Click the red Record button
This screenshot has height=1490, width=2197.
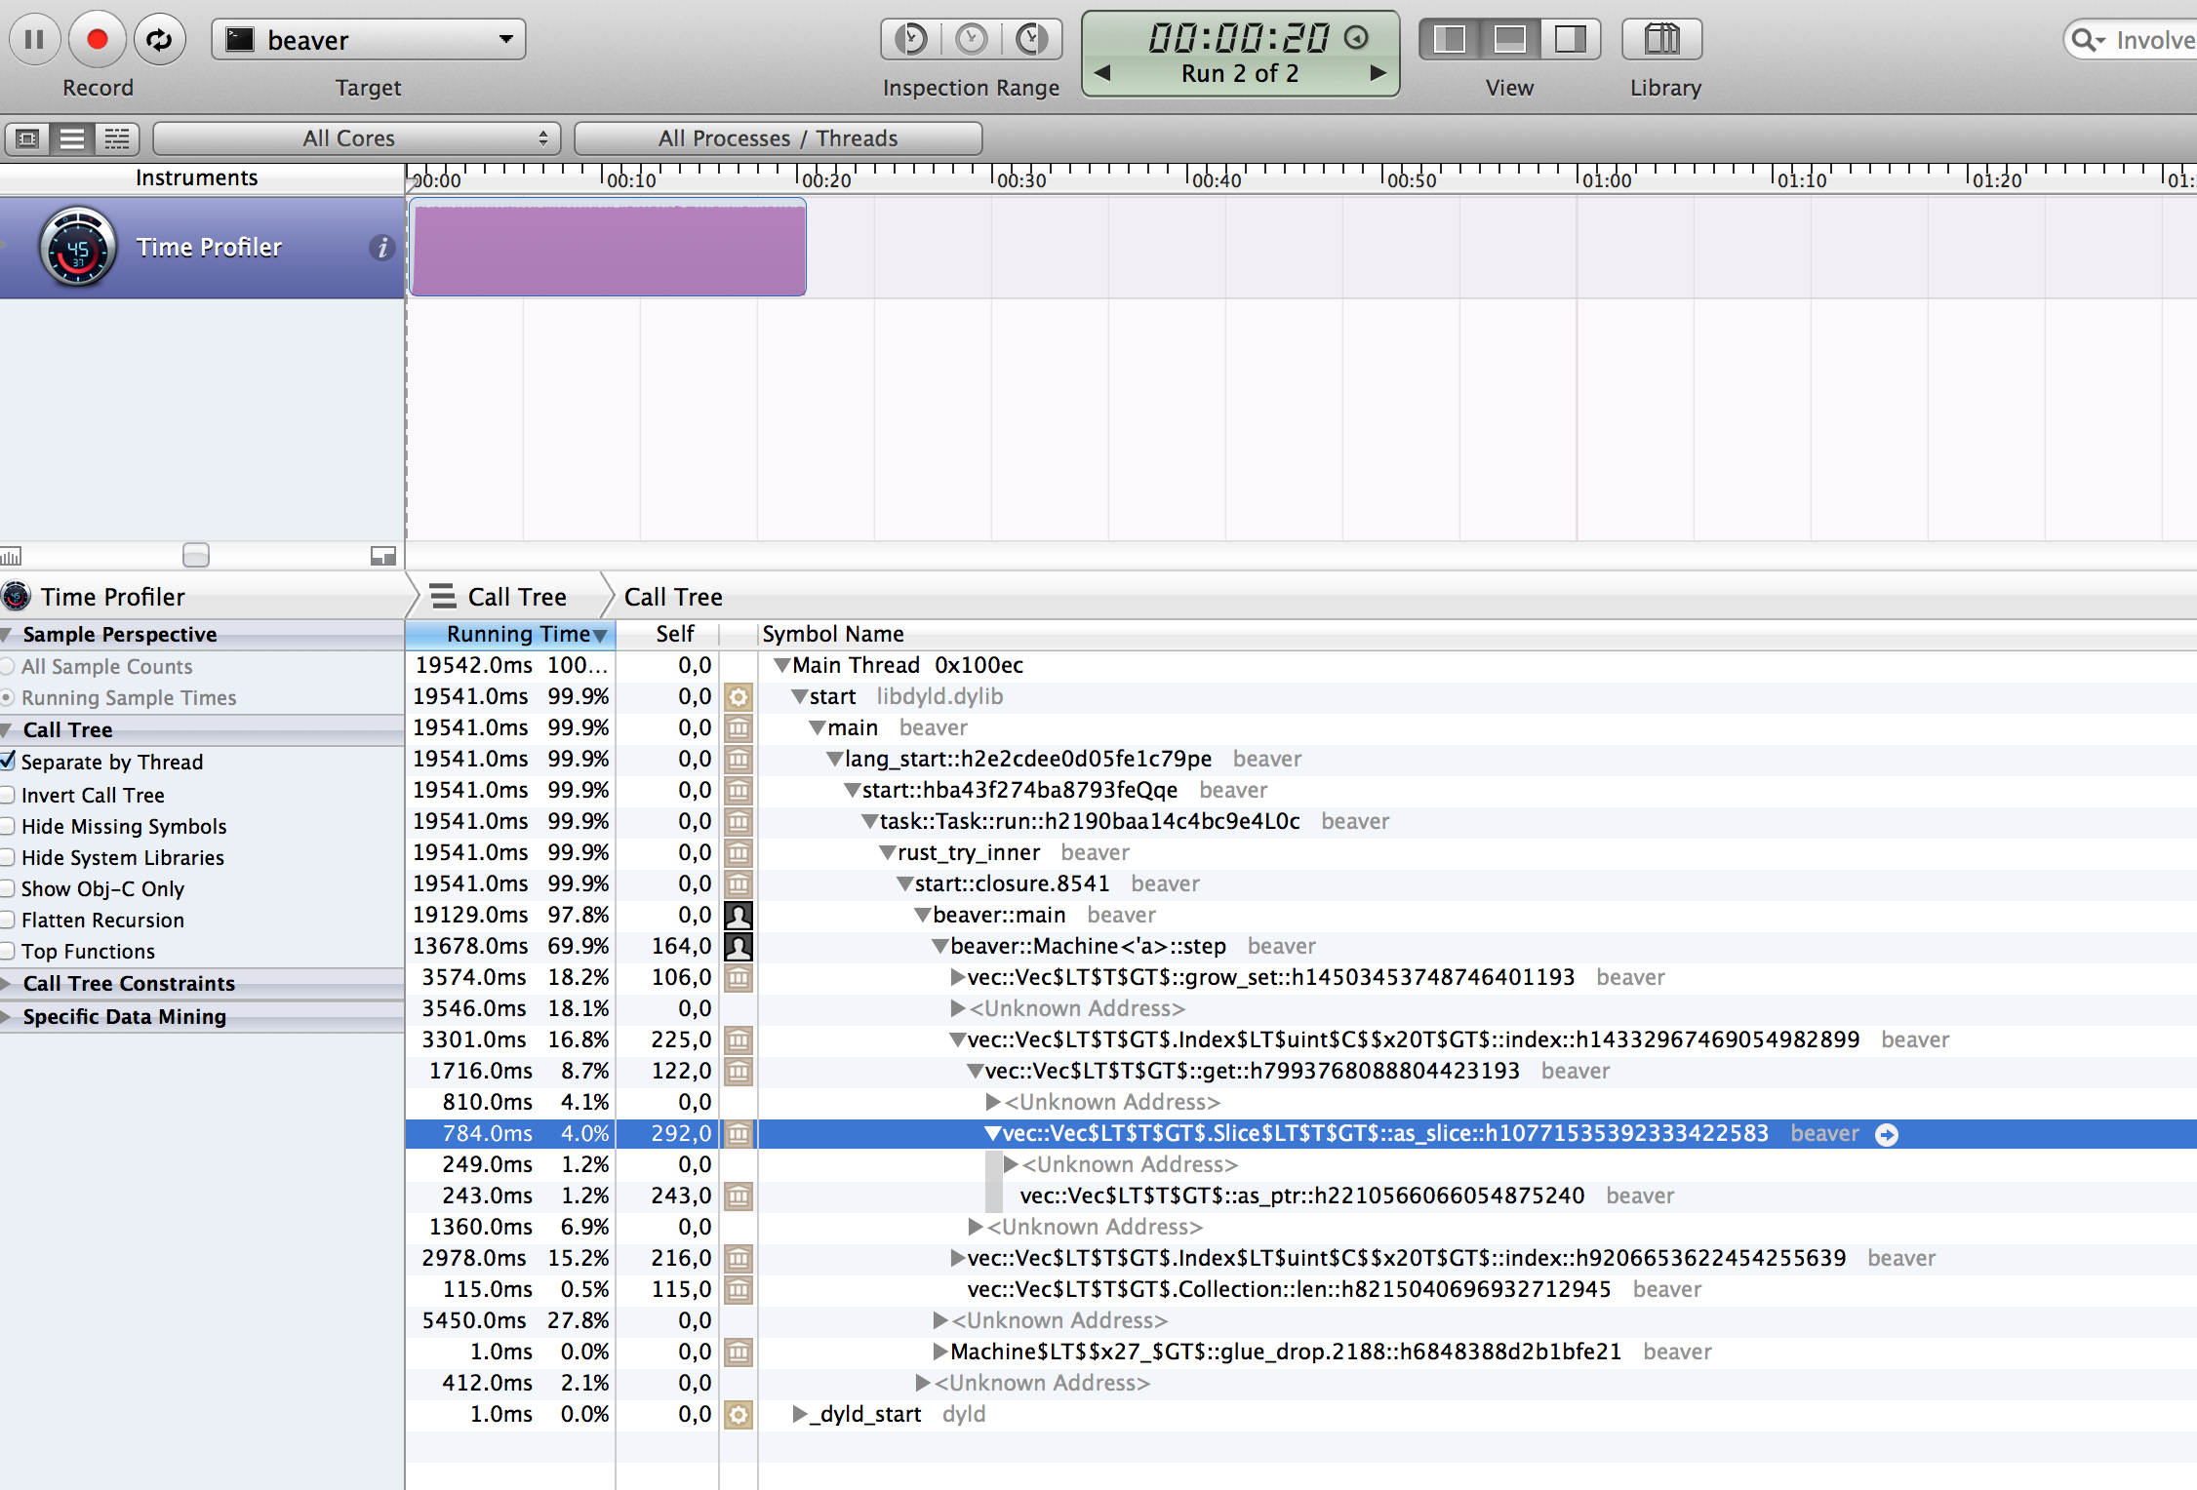click(98, 39)
